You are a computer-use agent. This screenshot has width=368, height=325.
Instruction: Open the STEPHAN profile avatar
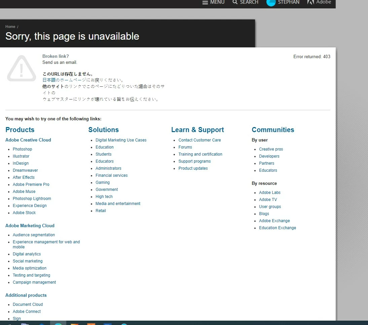pyautogui.click(x=271, y=3)
